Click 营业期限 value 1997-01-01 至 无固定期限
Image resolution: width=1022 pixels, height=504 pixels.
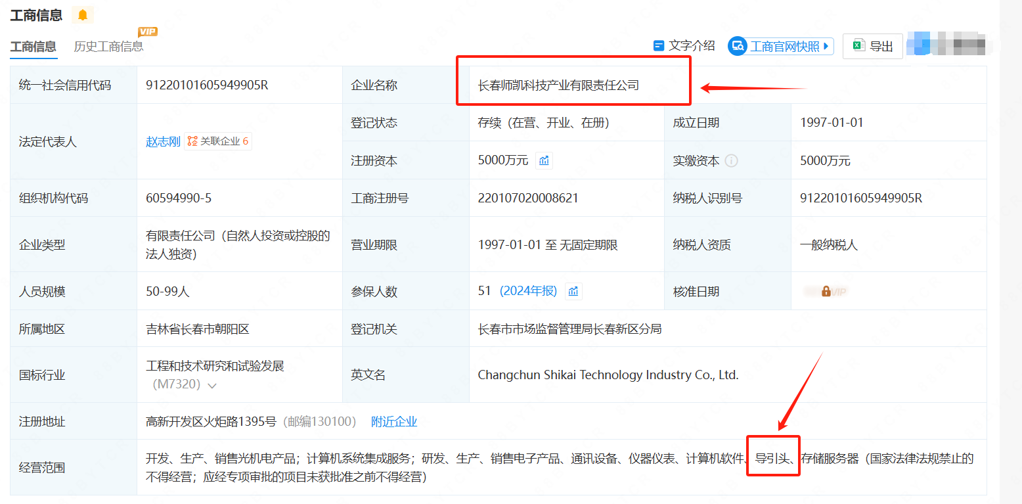coord(548,245)
